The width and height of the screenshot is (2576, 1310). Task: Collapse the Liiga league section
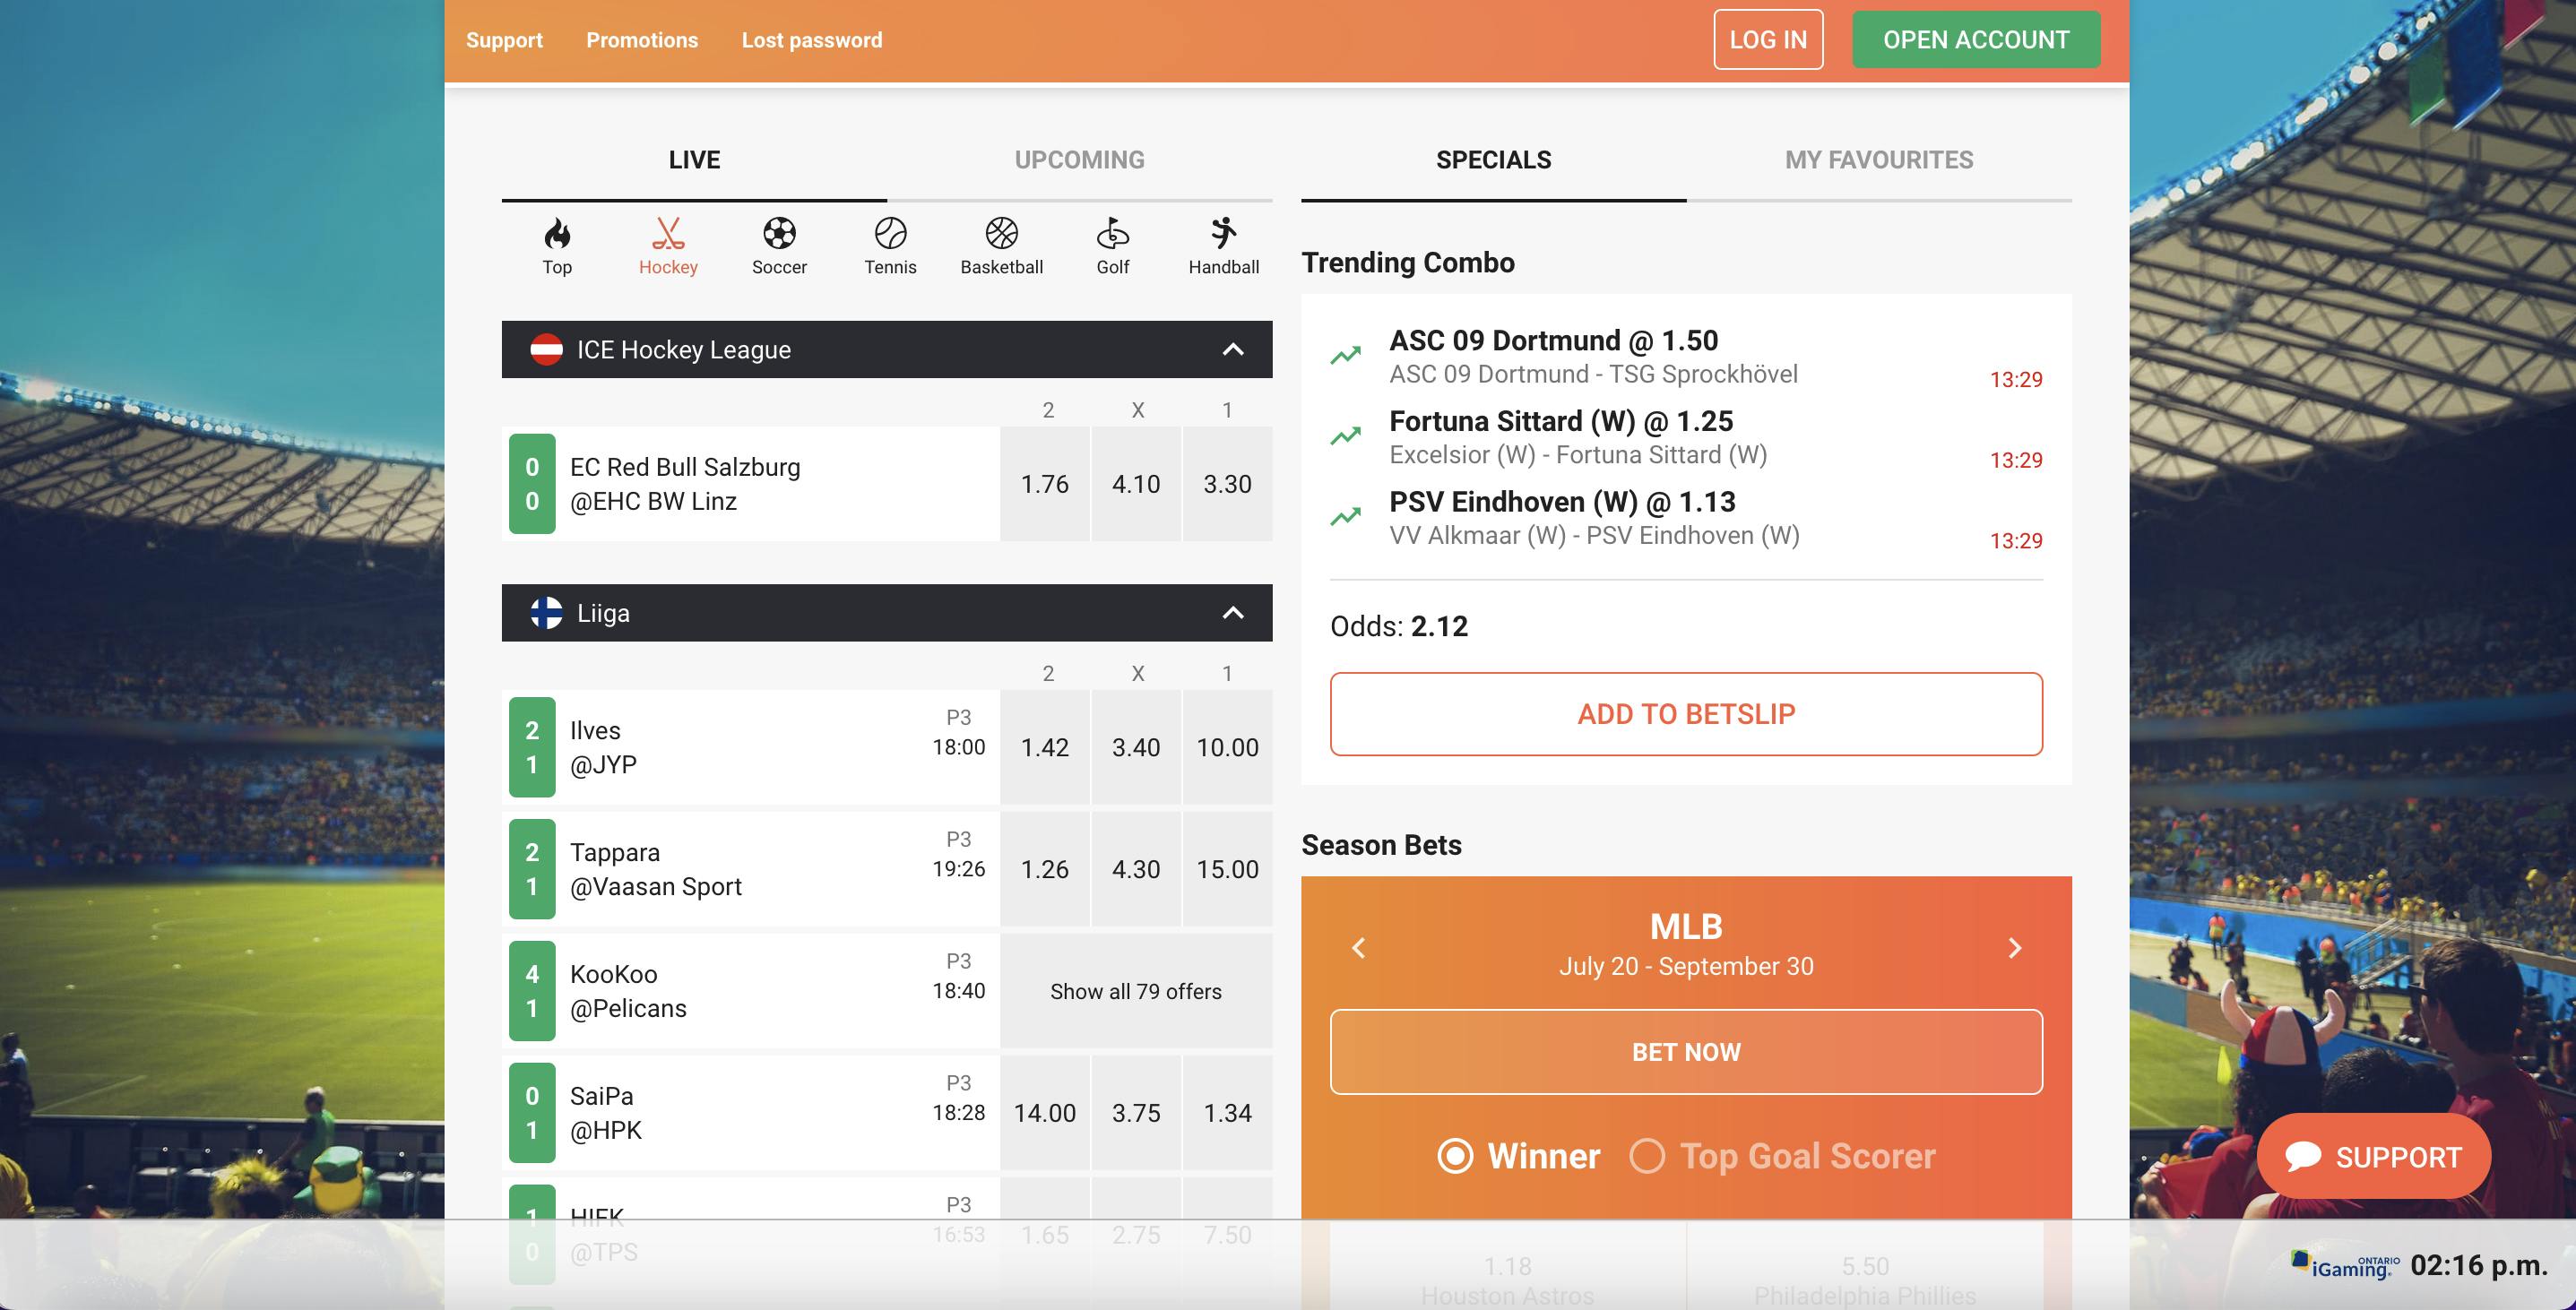click(x=1233, y=613)
